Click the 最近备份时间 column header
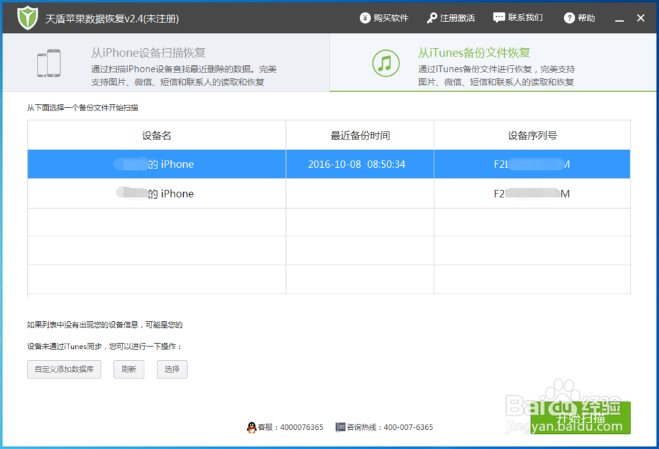 point(359,134)
